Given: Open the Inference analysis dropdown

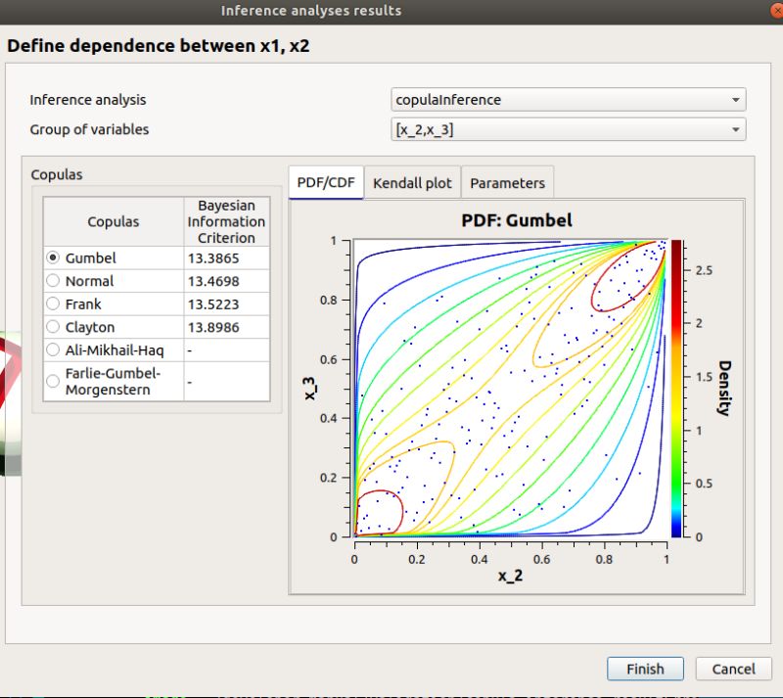Looking at the screenshot, I should [x=736, y=99].
